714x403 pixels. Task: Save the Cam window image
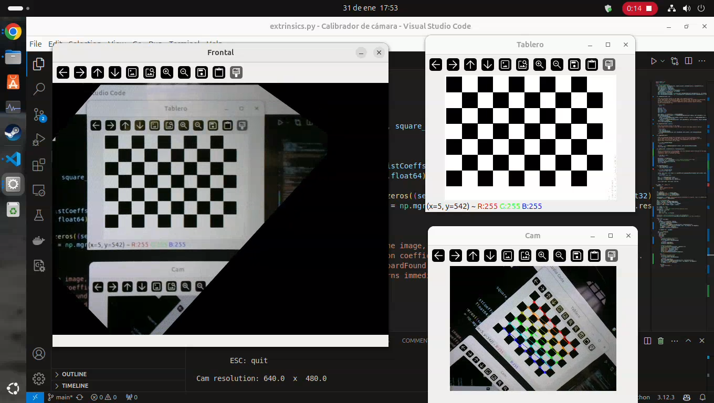577,256
